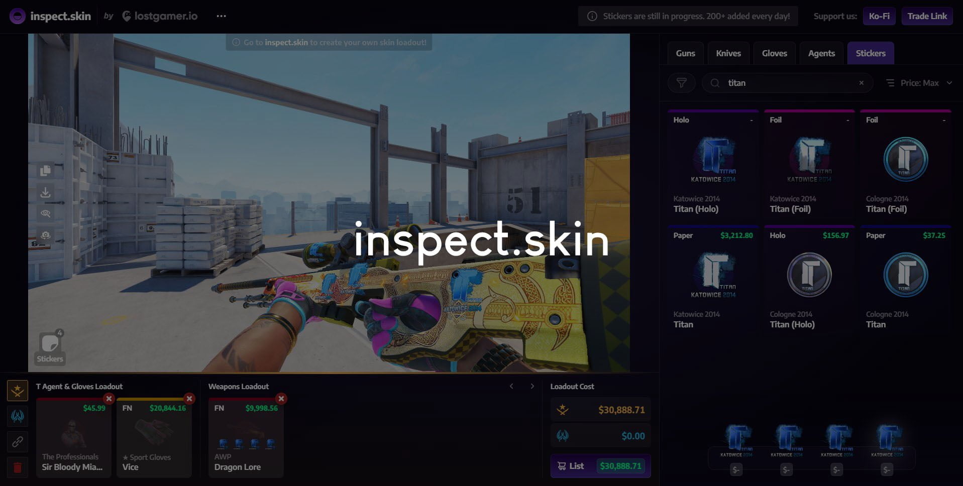The height and width of the screenshot is (486, 963).
Task: Open the lostgamer.io link
Action: click(x=160, y=16)
